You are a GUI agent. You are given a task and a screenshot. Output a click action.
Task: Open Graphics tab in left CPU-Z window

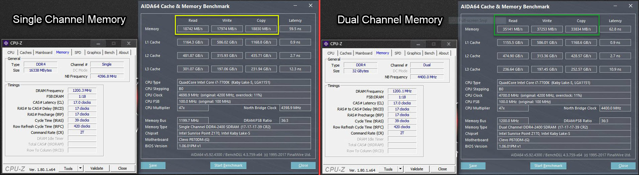point(94,53)
